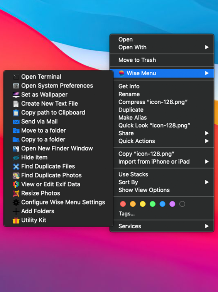Click the Create New Text File document icon

(16, 103)
